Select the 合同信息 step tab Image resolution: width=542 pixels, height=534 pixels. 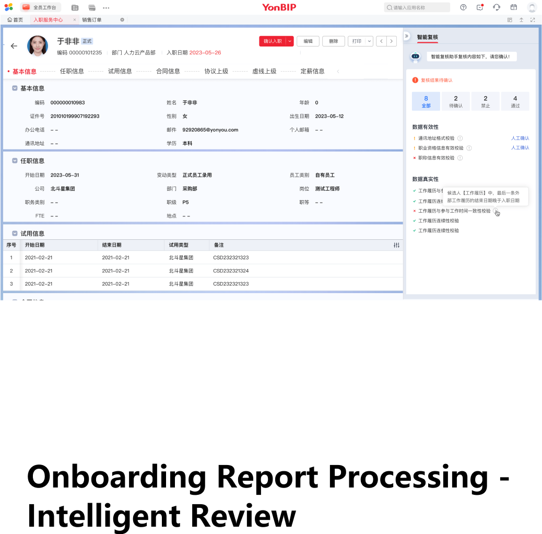[168, 71]
